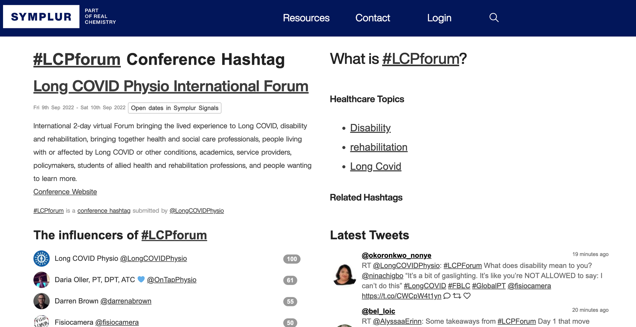Click the Symplur search icon

pyautogui.click(x=494, y=17)
